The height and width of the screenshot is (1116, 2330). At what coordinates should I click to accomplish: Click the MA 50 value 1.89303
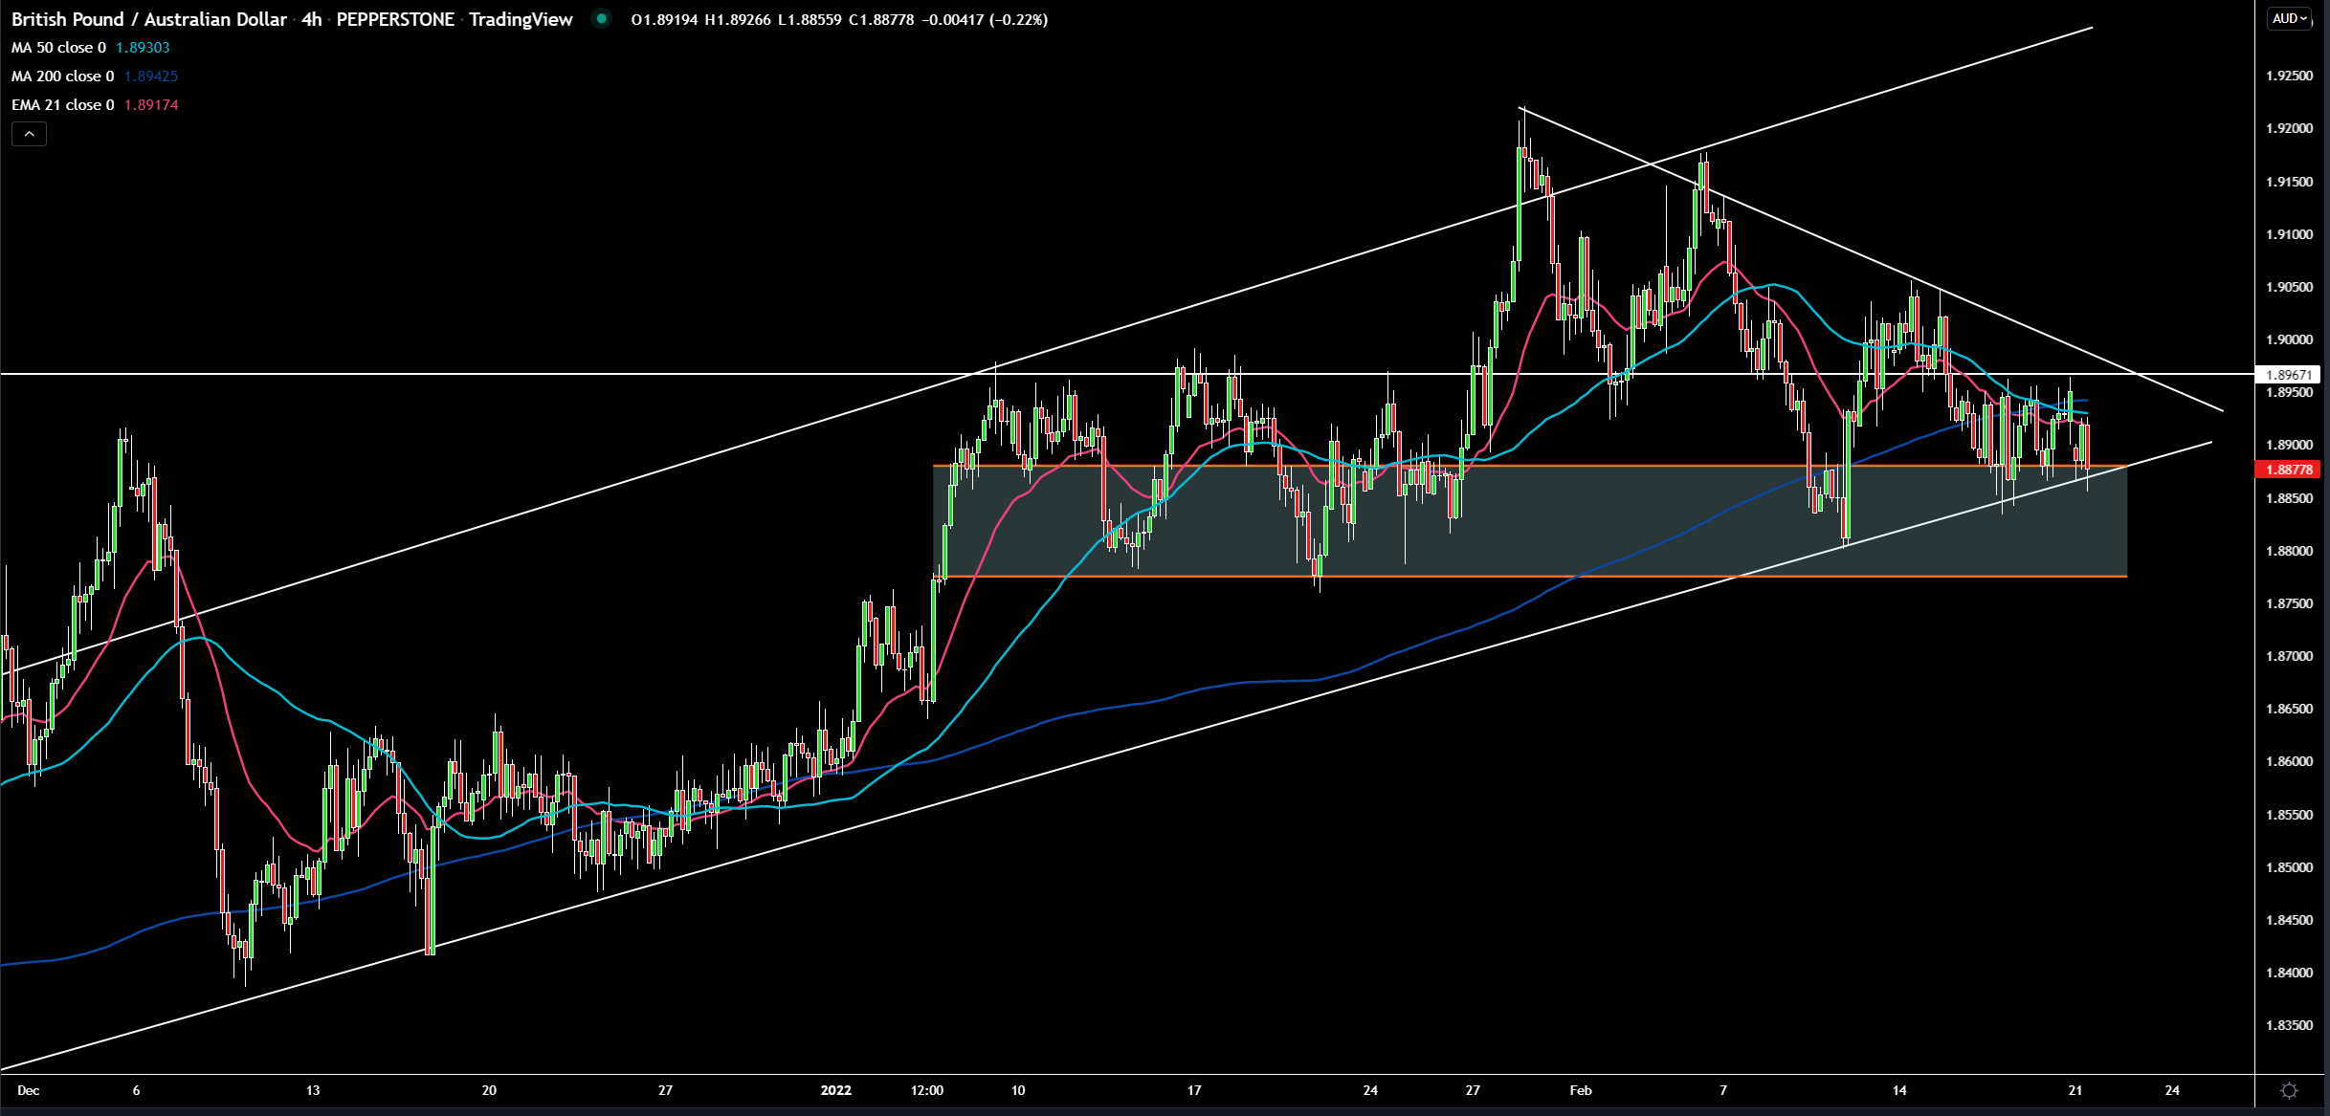tap(143, 48)
